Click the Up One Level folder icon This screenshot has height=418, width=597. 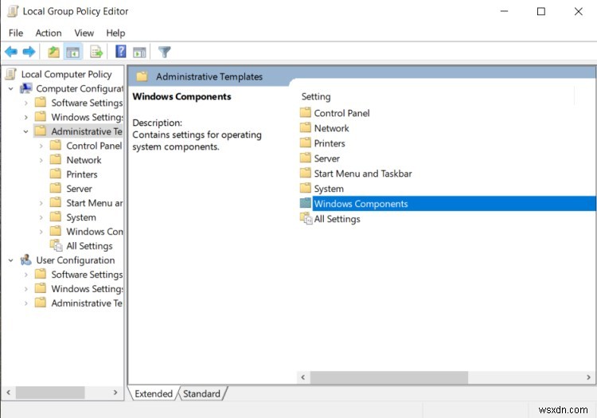tap(53, 52)
